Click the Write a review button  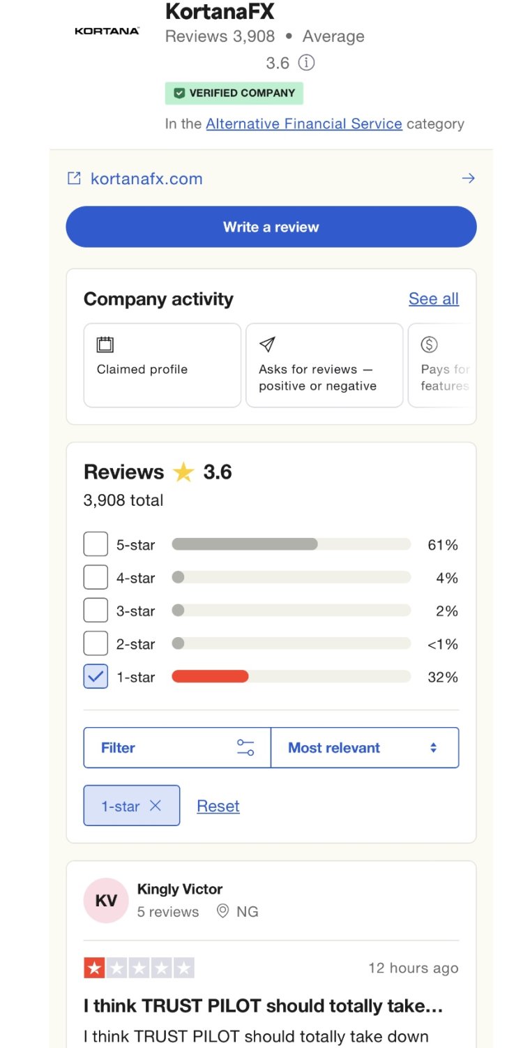(x=271, y=227)
